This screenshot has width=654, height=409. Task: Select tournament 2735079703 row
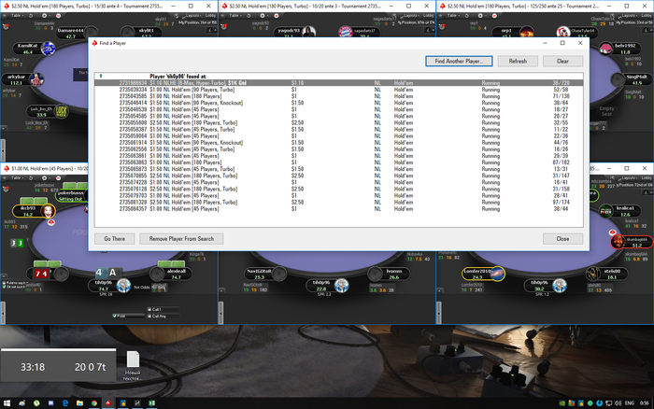[338, 195]
